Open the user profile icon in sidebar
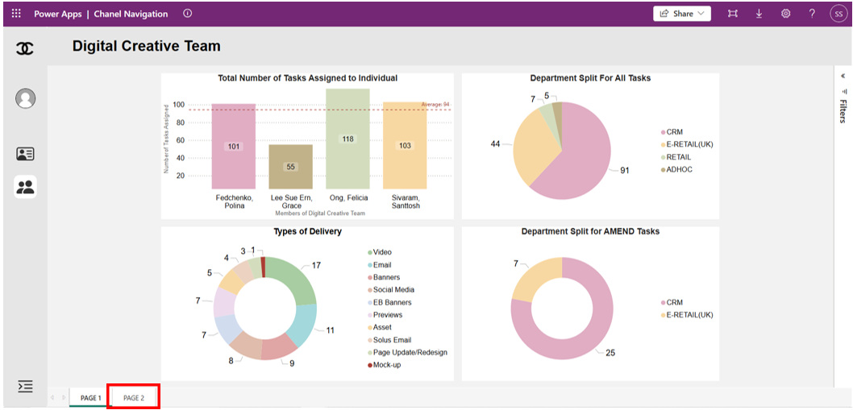 (25, 98)
